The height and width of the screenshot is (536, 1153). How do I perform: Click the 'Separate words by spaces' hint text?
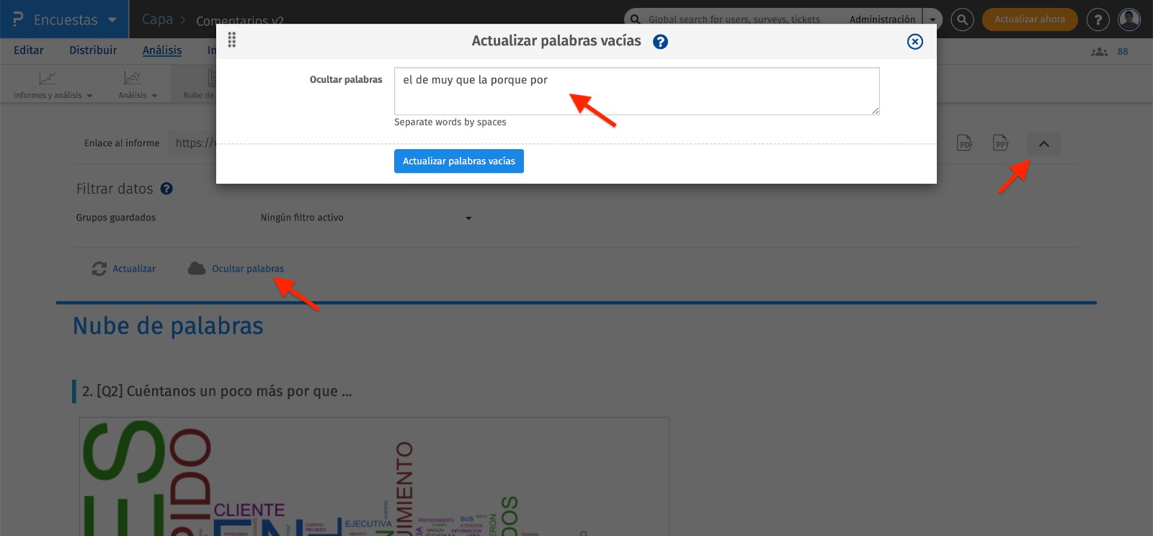(450, 122)
